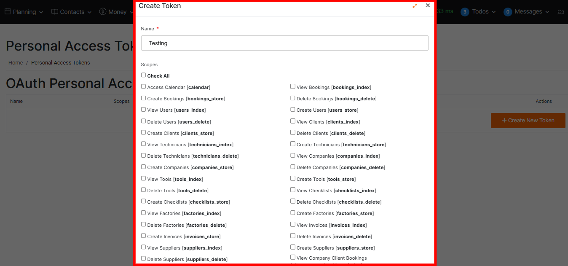Viewport: 568px width, 266px height.
Task: Click the expand modal fullscreen icon
Action: click(415, 6)
